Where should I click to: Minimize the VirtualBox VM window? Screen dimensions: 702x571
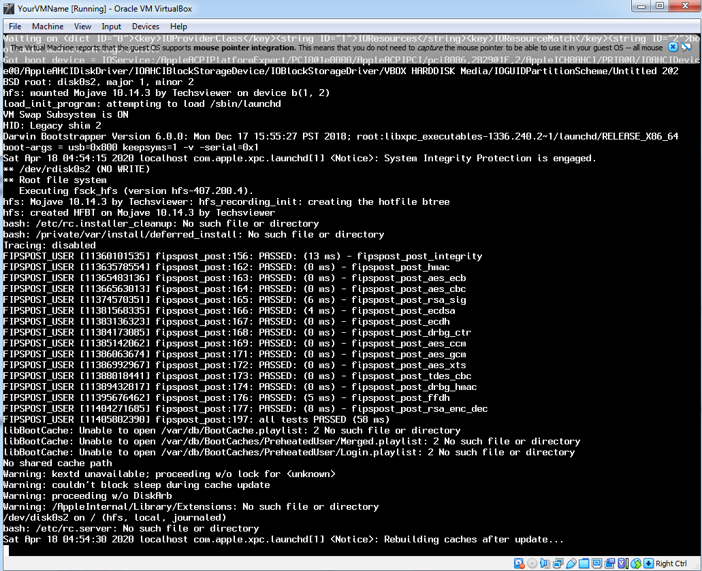point(641,6)
